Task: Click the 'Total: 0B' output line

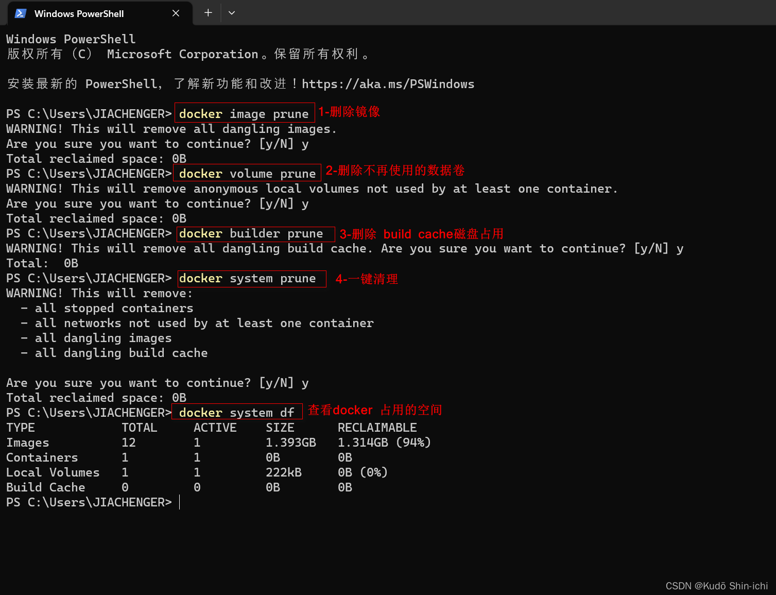Action: pos(42,263)
